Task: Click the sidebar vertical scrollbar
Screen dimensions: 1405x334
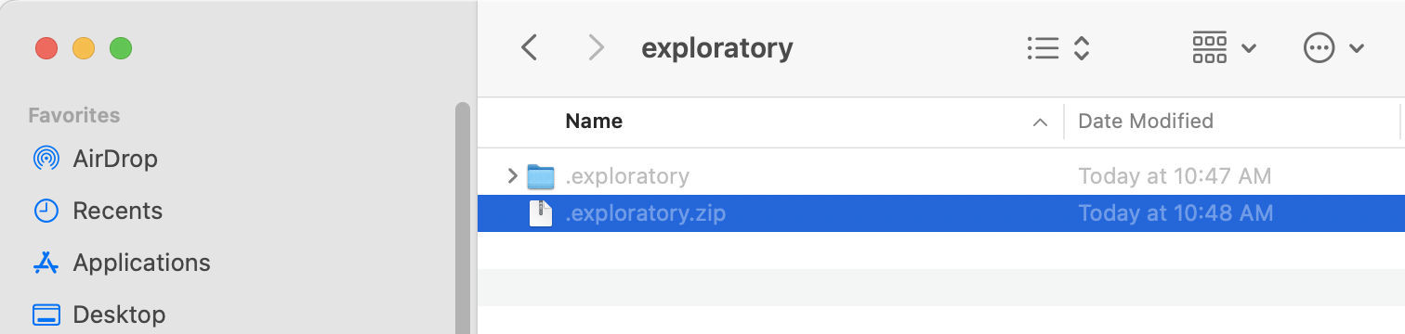Action: point(462,218)
